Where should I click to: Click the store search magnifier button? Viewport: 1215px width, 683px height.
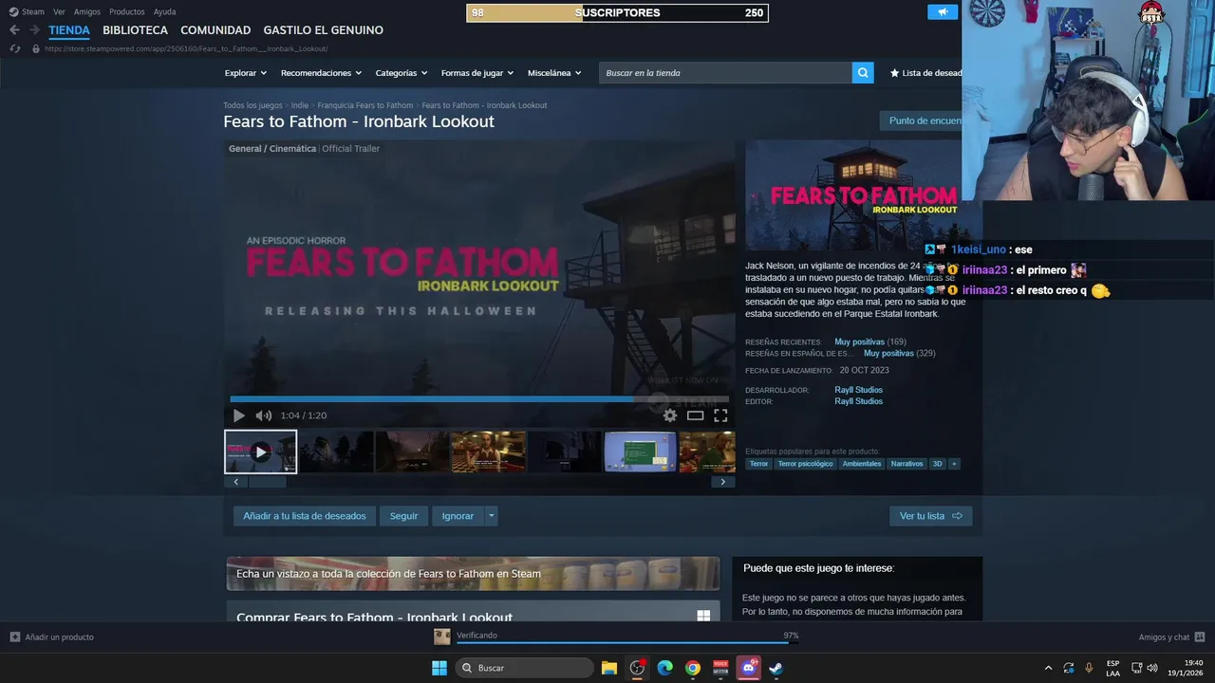tap(863, 73)
